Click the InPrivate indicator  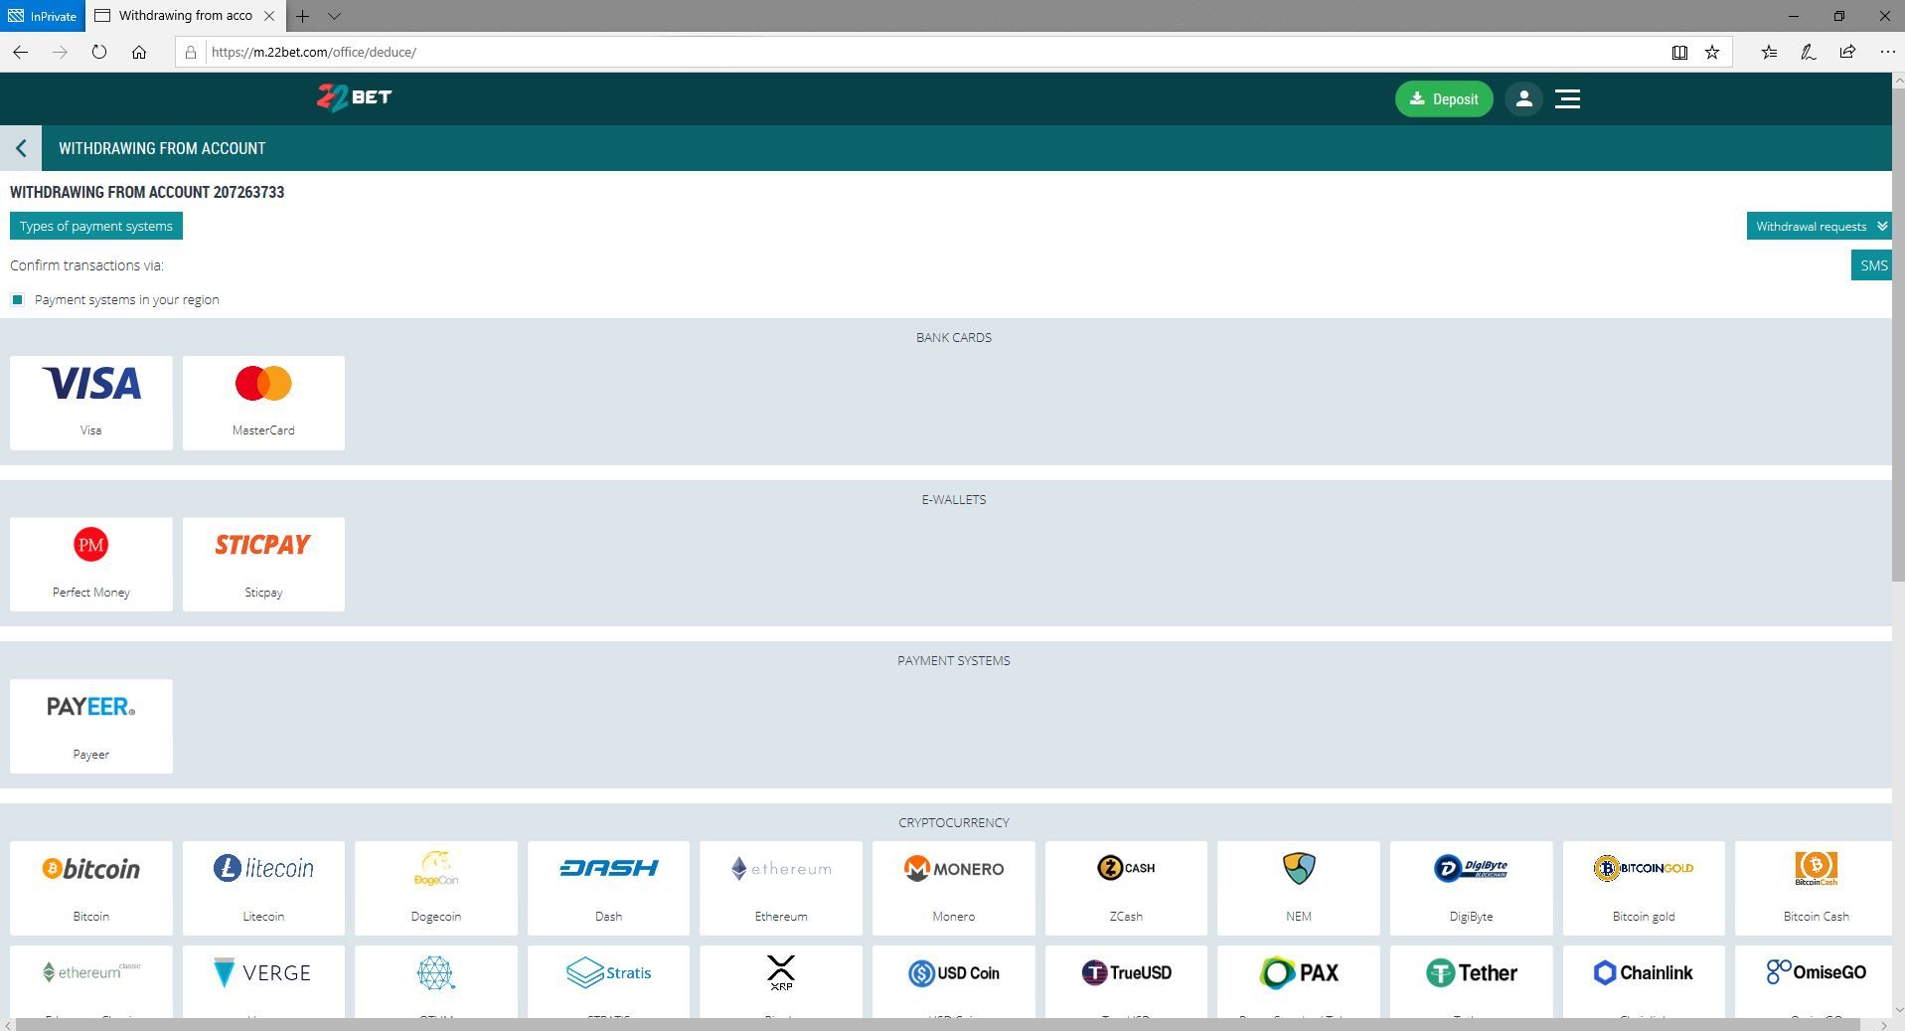tap(42, 16)
